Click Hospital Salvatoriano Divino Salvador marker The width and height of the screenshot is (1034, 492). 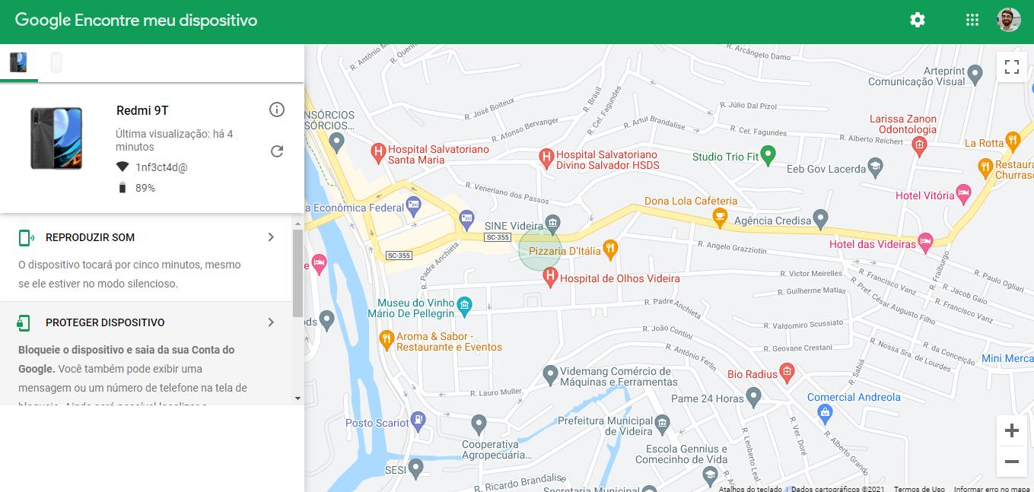coord(546,158)
